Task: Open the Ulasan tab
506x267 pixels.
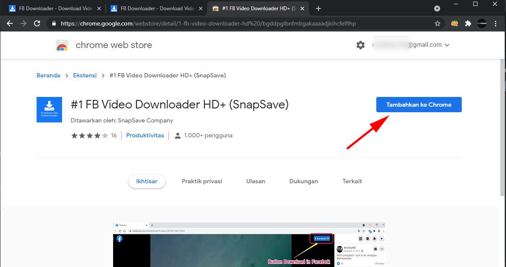Action: pos(256,182)
